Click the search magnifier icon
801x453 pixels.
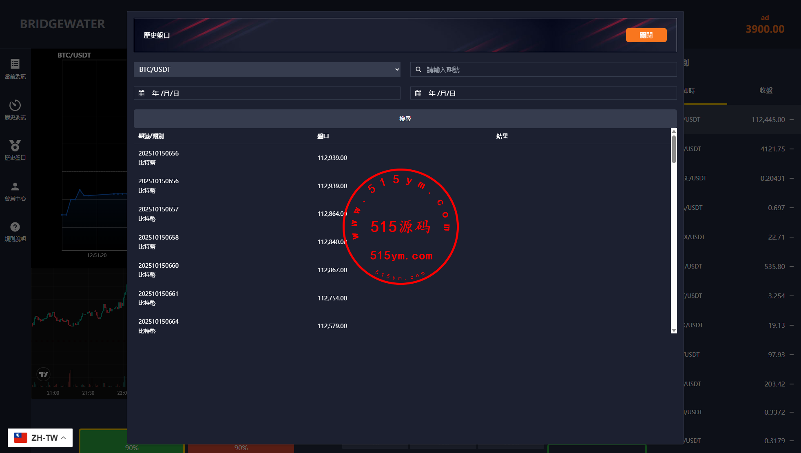click(418, 69)
